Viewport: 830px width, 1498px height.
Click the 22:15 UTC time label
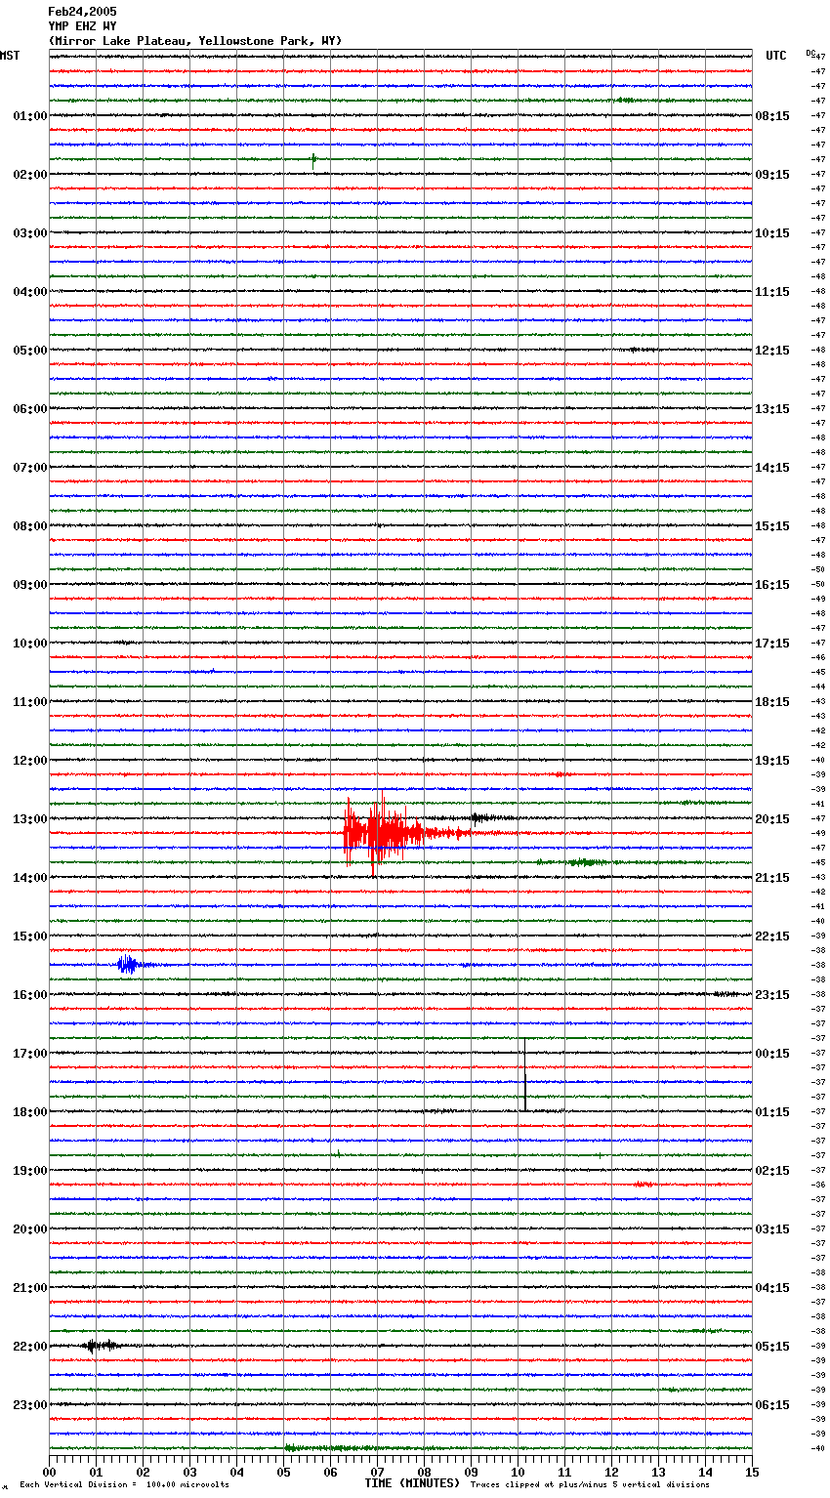[x=772, y=936]
